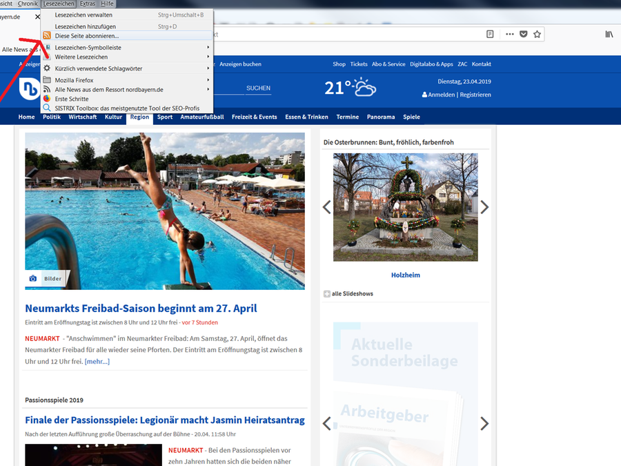Click the RSS icon beside 'Diese Seite abonnieren'
Screen dimensions: 621x466
point(47,35)
